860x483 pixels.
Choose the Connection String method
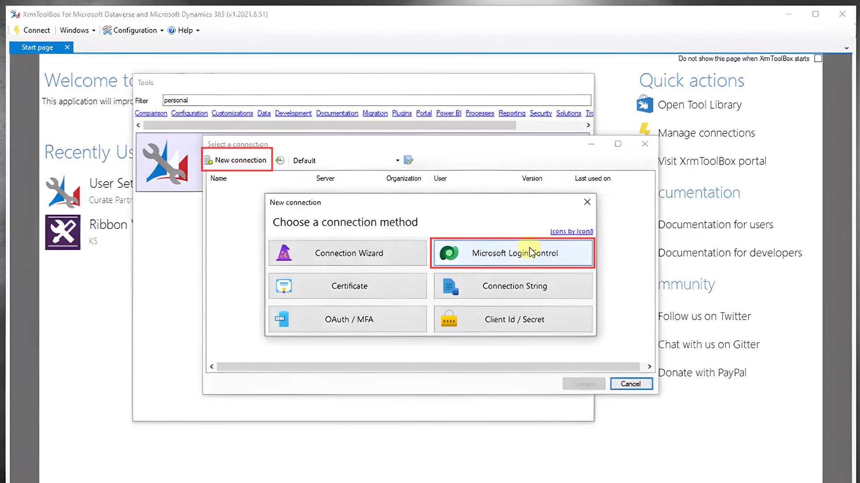(x=513, y=286)
